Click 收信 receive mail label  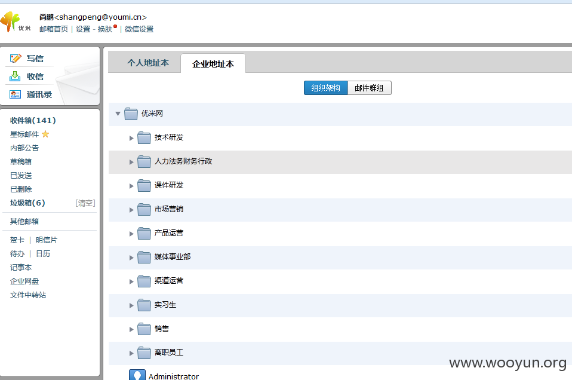point(35,76)
